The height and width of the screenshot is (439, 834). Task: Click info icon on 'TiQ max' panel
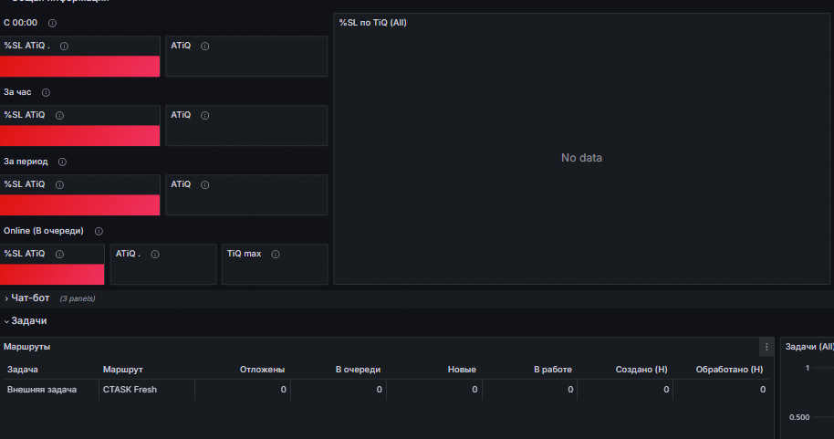pyautogui.click(x=276, y=255)
